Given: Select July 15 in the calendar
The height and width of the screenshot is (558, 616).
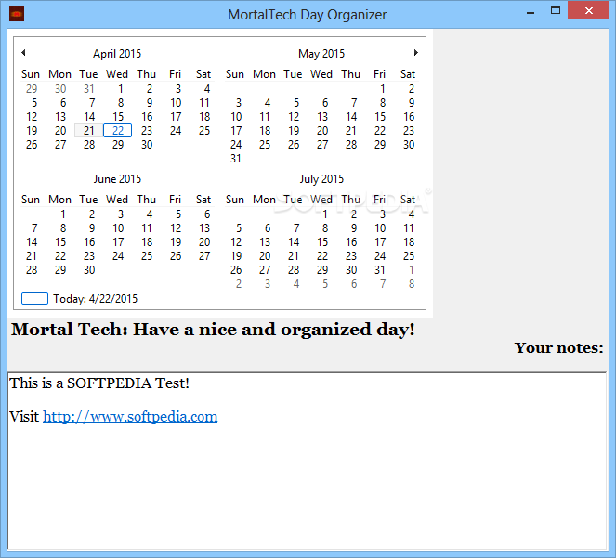Looking at the screenshot, I should tap(322, 242).
